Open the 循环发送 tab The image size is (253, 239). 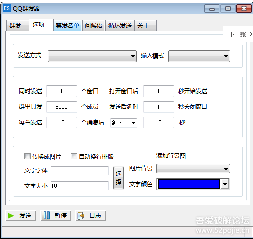[x=120, y=26]
